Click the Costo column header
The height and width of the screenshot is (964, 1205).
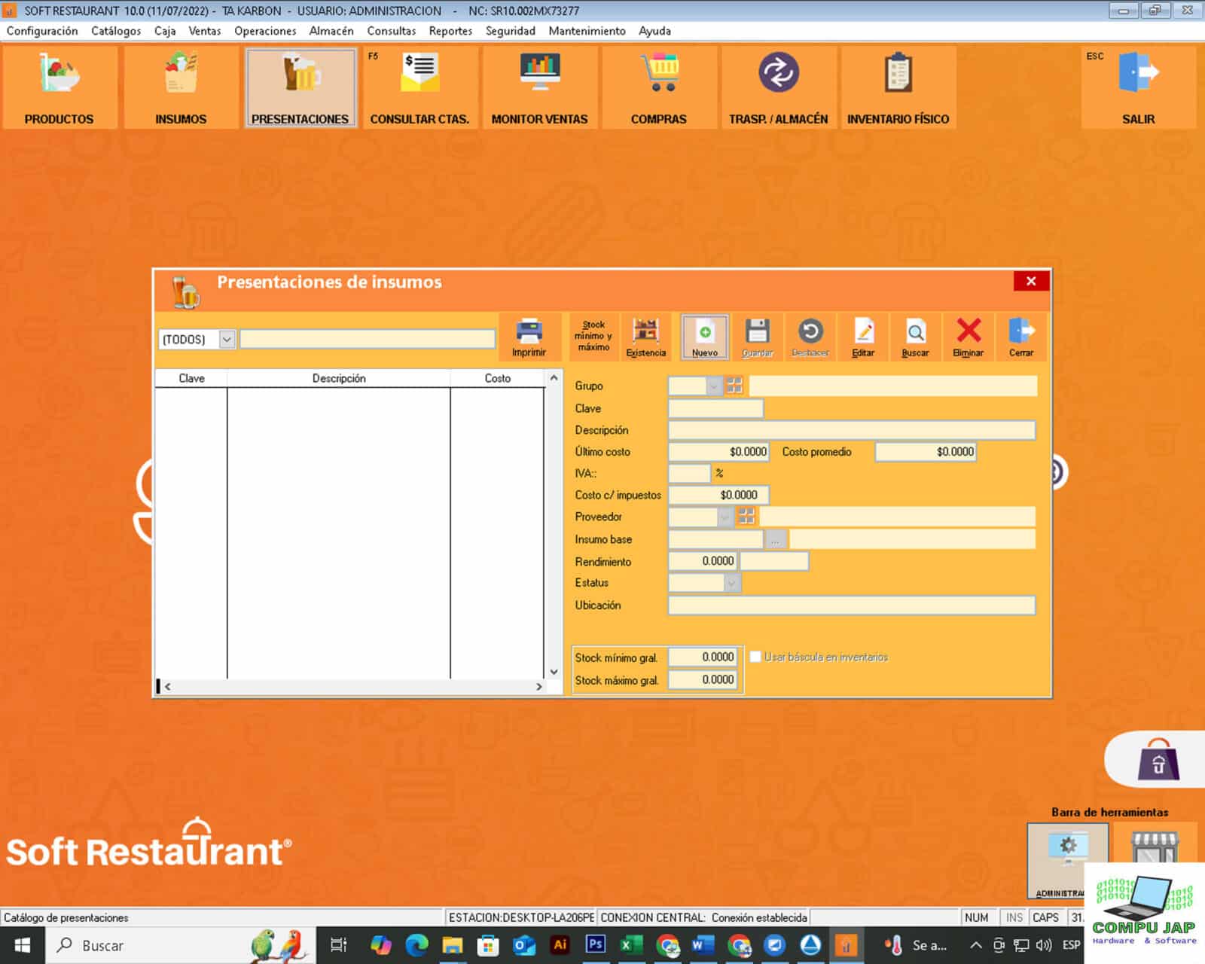(x=497, y=378)
